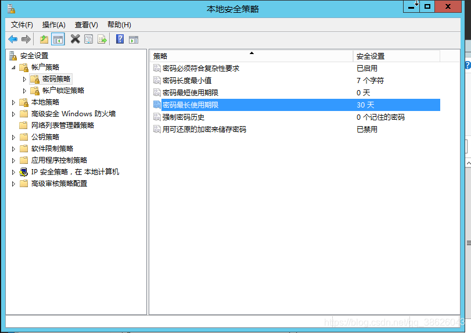Click the 网络列表管理器策略 folder icon
Image resolution: width=471 pixels, height=333 pixels.
pos(23,126)
